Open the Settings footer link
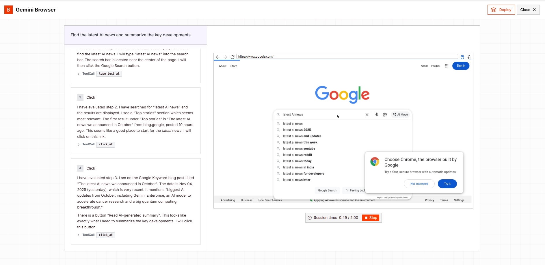 tap(459, 200)
